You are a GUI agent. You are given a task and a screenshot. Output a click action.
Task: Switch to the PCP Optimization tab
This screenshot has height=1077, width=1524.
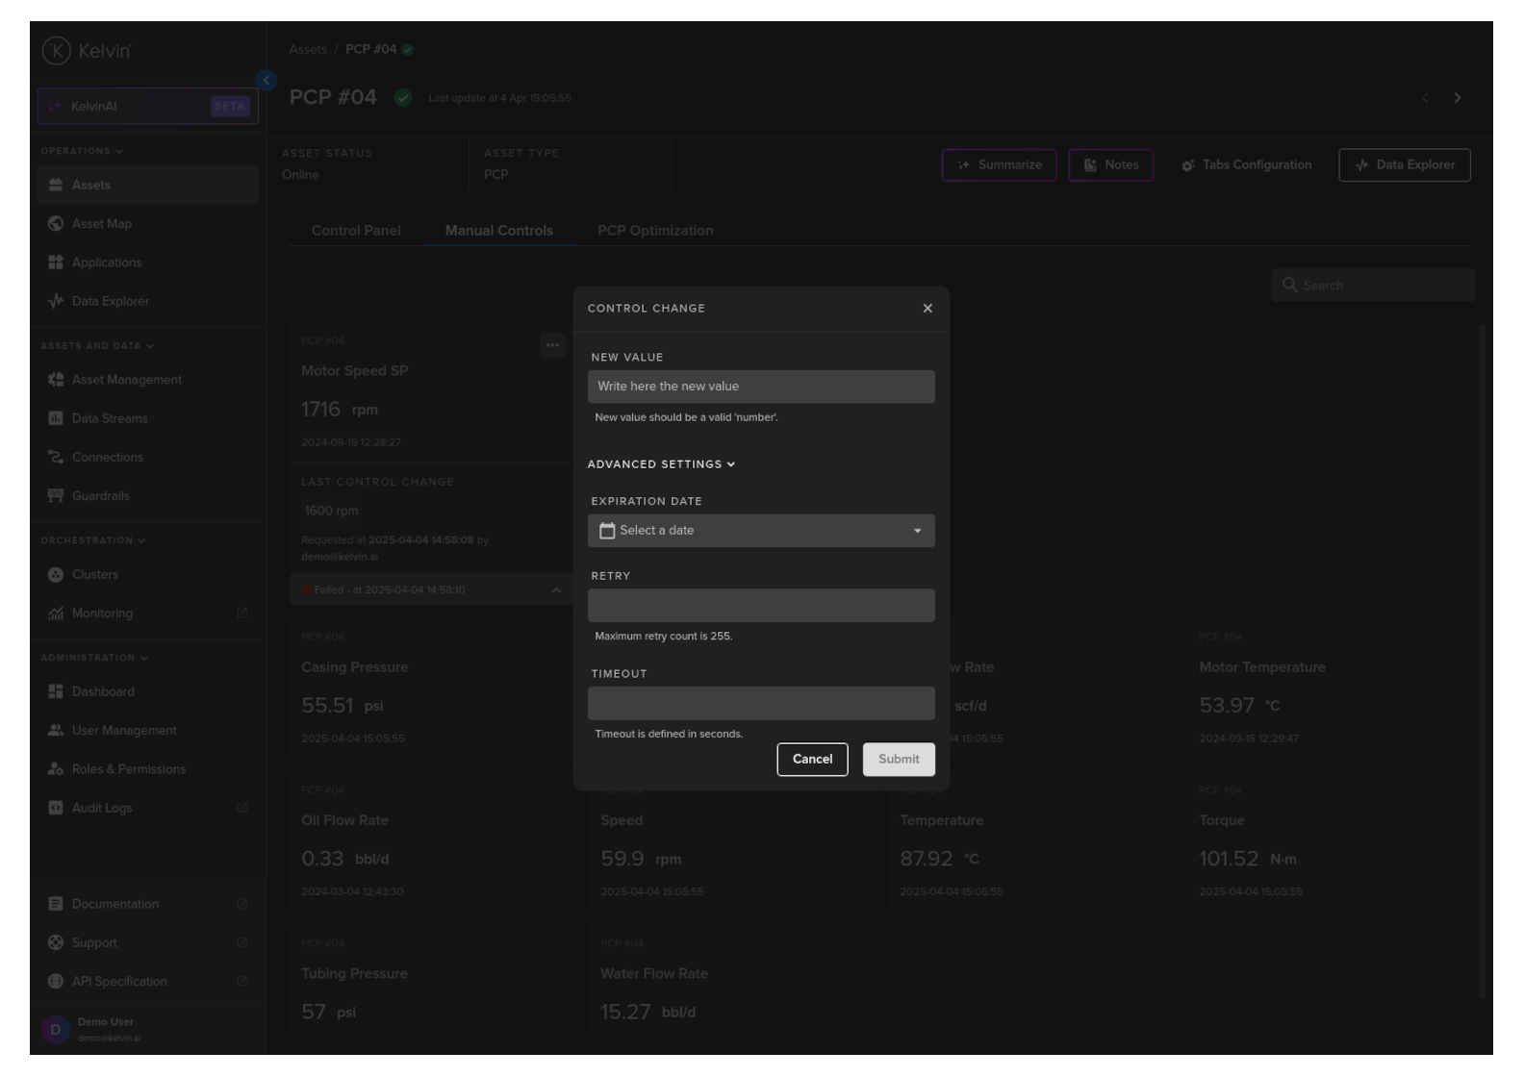click(655, 231)
